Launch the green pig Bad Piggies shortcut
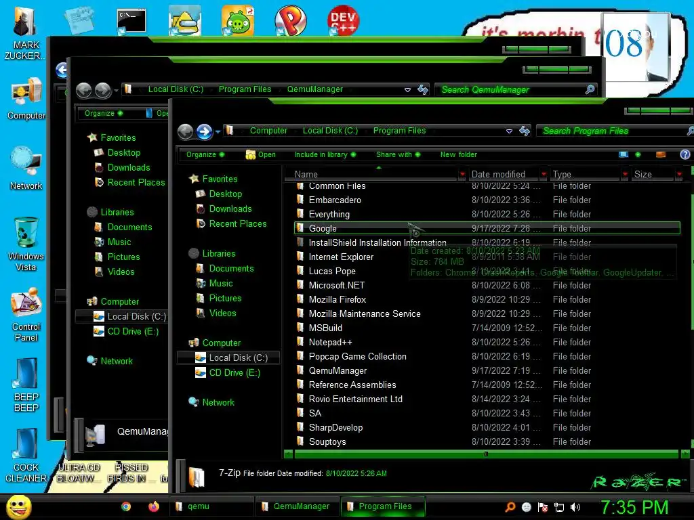 pyautogui.click(x=238, y=20)
